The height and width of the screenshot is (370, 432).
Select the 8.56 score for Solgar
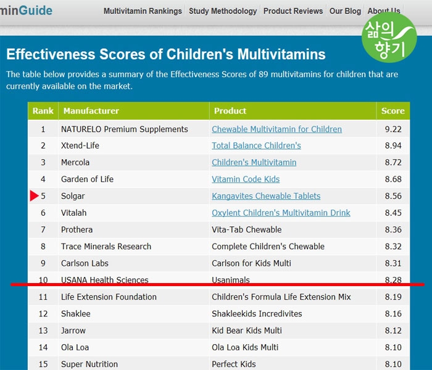[393, 195]
